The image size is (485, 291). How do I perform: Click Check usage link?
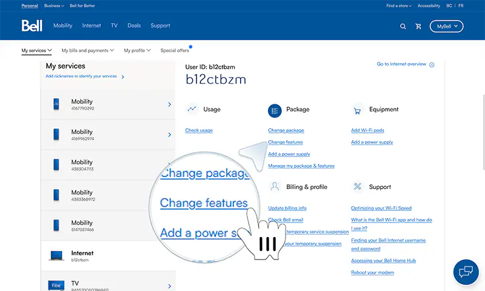pos(199,130)
